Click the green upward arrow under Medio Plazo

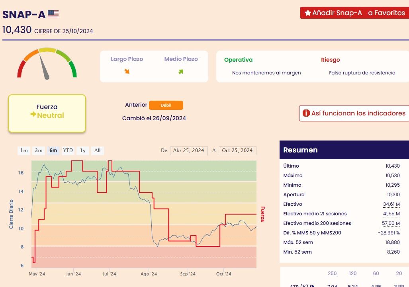(181, 71)
